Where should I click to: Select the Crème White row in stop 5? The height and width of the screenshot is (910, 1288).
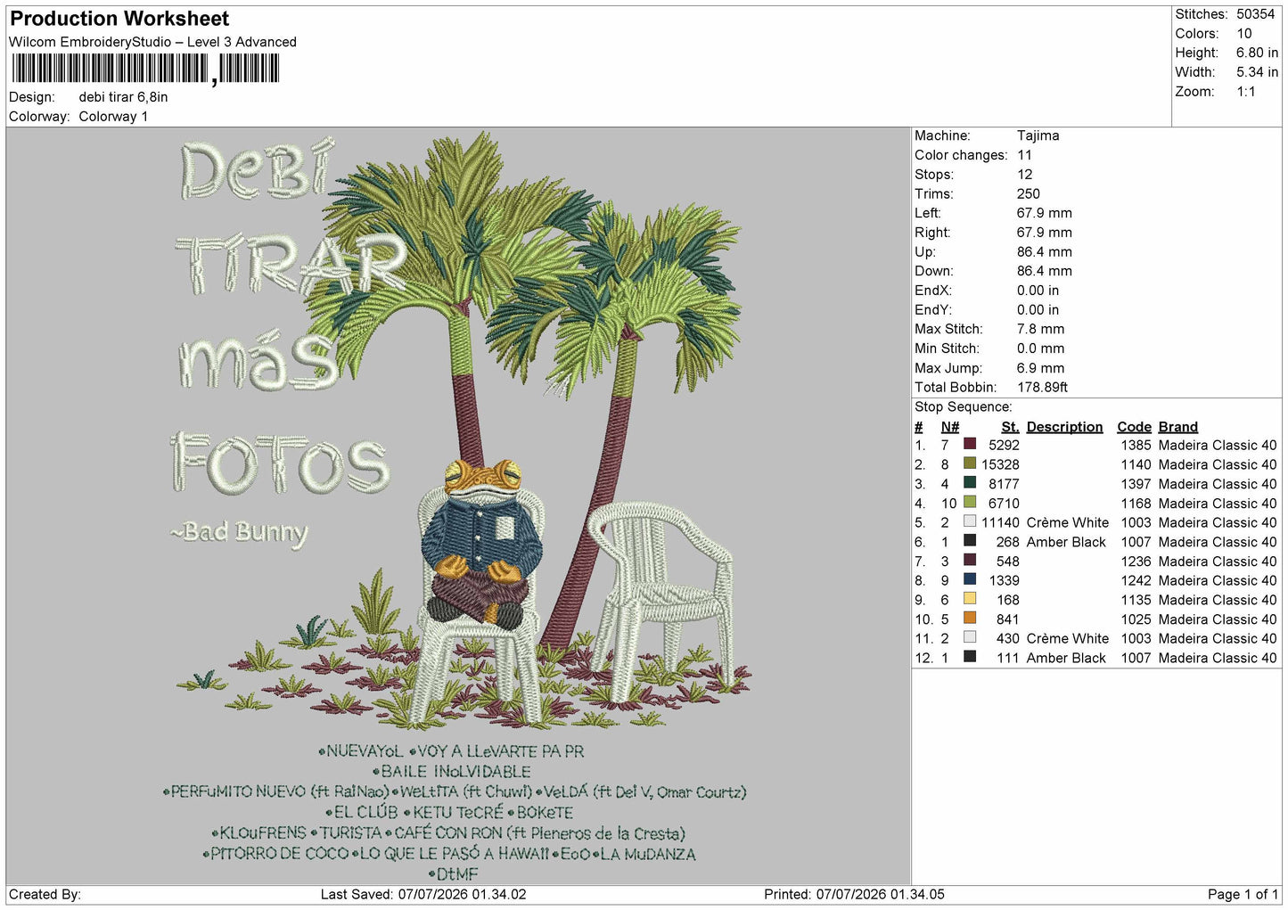1095,522
